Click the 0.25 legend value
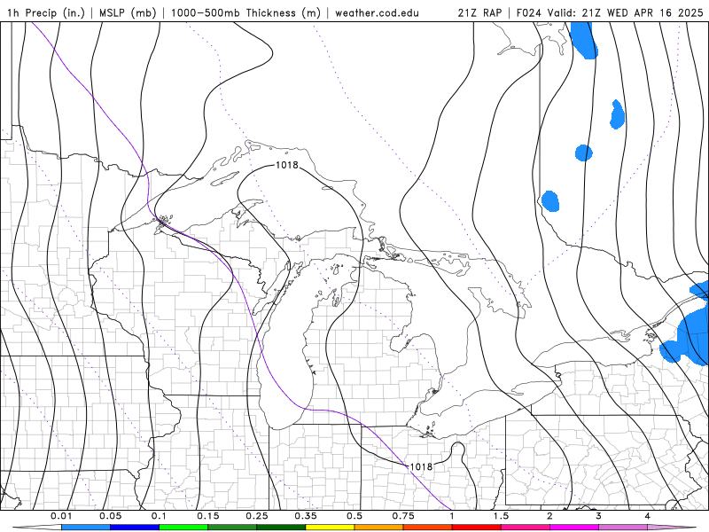The image size is (709, 532). (x=257, y=516)
